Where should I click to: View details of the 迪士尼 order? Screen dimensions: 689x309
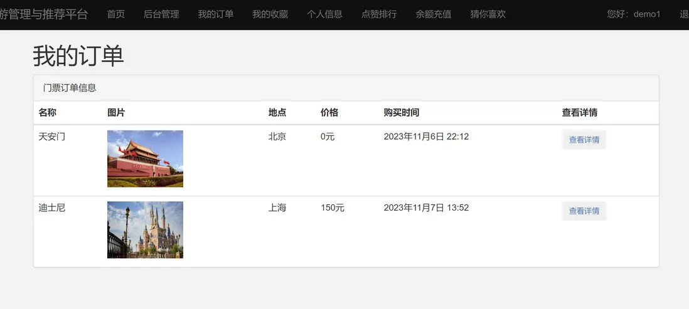click(x=584, y=211)
